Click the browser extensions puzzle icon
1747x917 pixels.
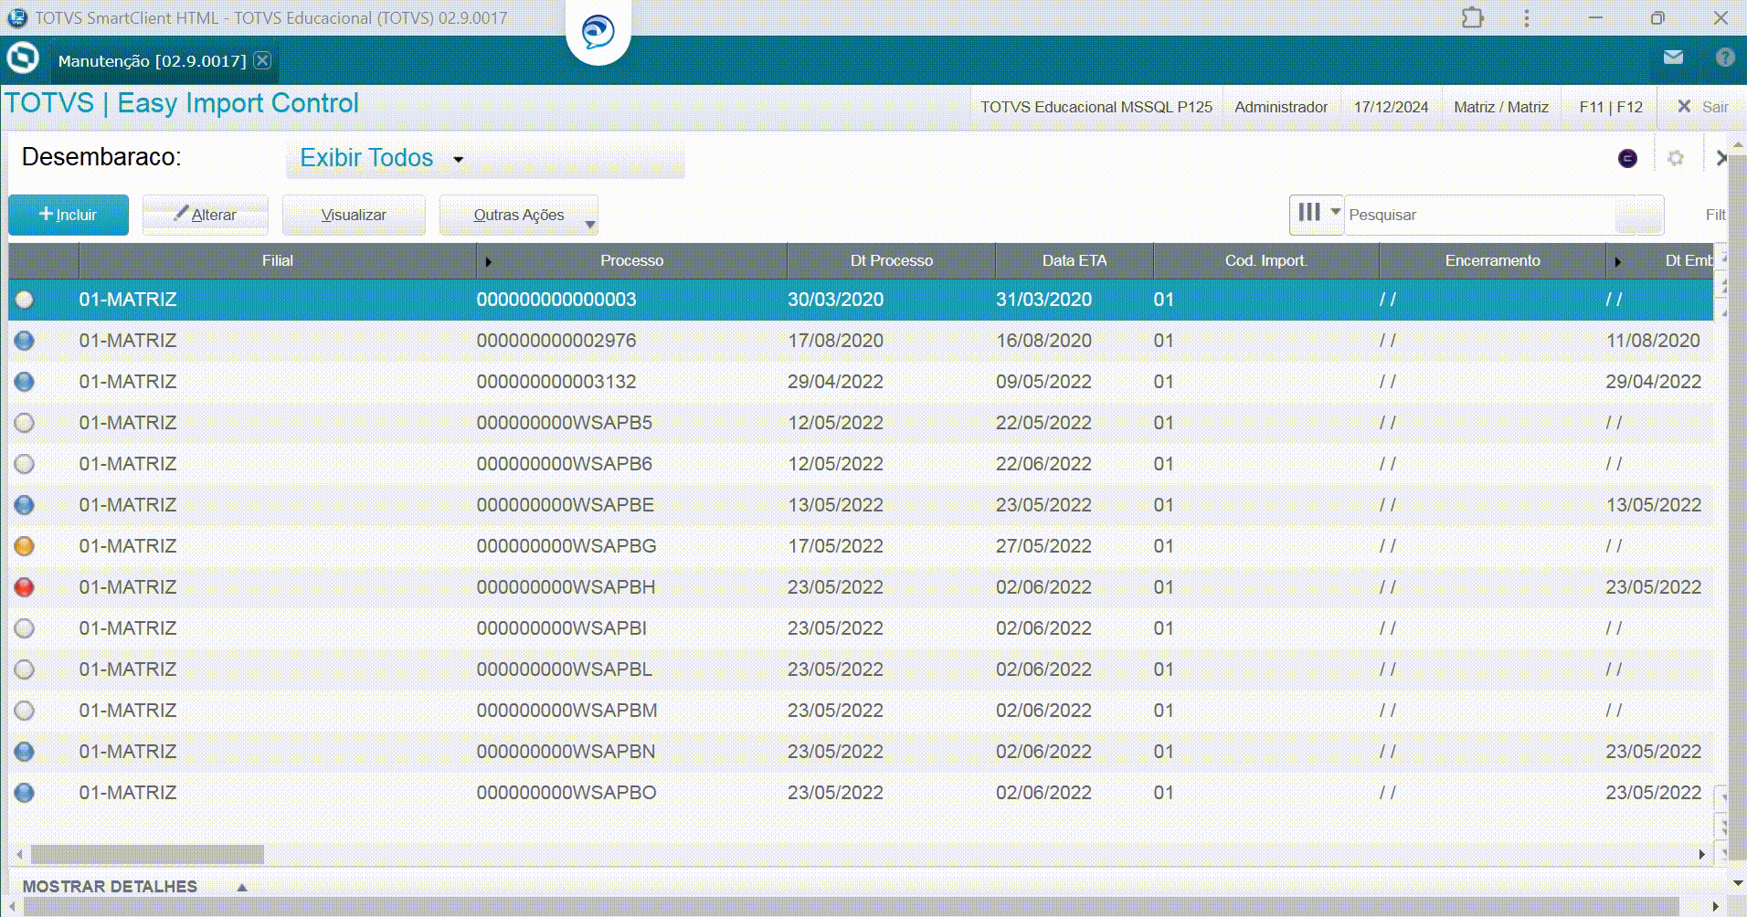(x=1472, y=17)
